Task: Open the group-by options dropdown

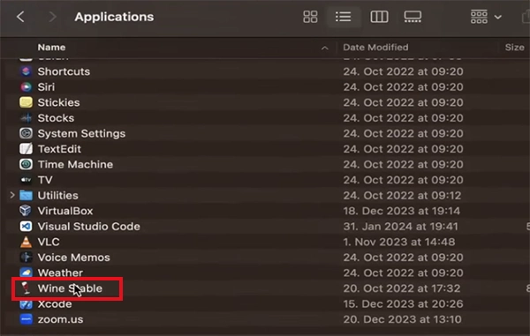Action: click(486, 17)
